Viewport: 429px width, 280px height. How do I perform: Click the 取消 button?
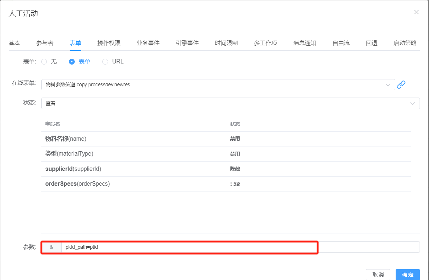click(378, 275)
